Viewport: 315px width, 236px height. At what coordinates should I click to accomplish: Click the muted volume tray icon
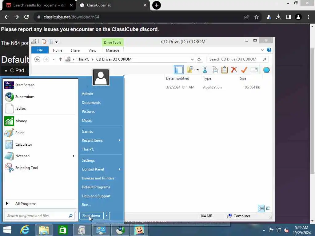286,230
